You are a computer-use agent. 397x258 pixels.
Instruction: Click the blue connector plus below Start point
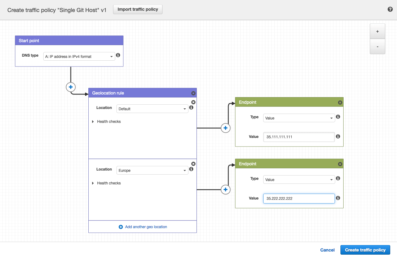[x=70, y=87]
